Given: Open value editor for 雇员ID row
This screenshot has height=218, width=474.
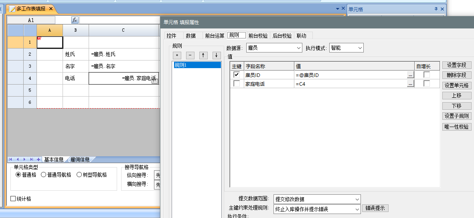Looking at the screenshot, I should (x=410, y=75).
